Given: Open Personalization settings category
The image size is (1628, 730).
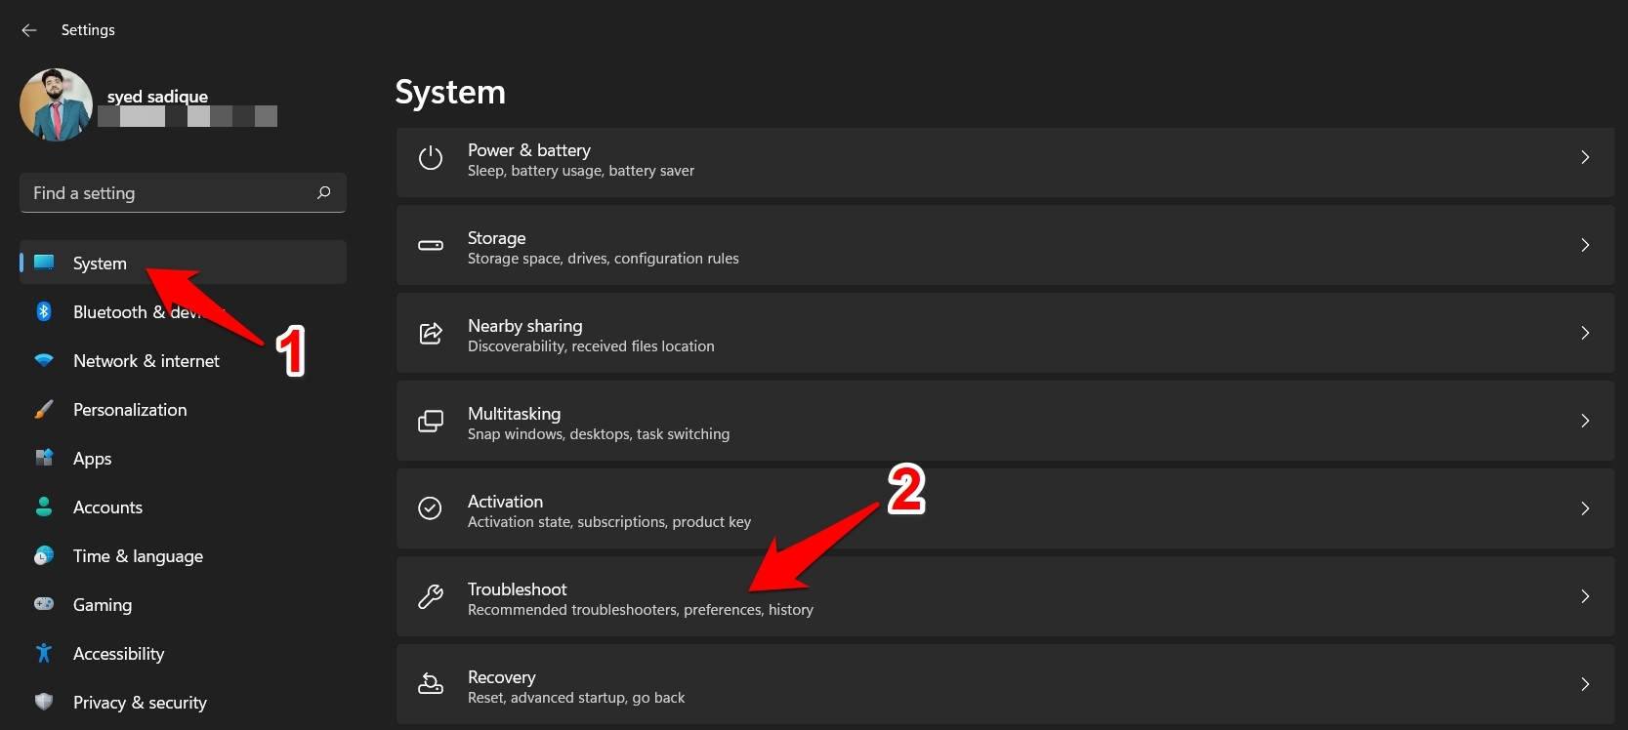Looking at the screenshot, I should [x=130, y=410].
